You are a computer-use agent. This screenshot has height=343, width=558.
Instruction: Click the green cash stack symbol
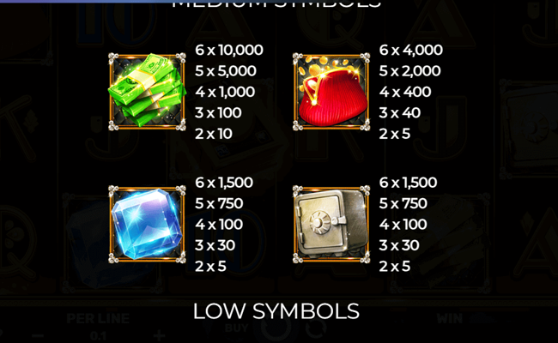pyautogui.click(x=147, y=92)
